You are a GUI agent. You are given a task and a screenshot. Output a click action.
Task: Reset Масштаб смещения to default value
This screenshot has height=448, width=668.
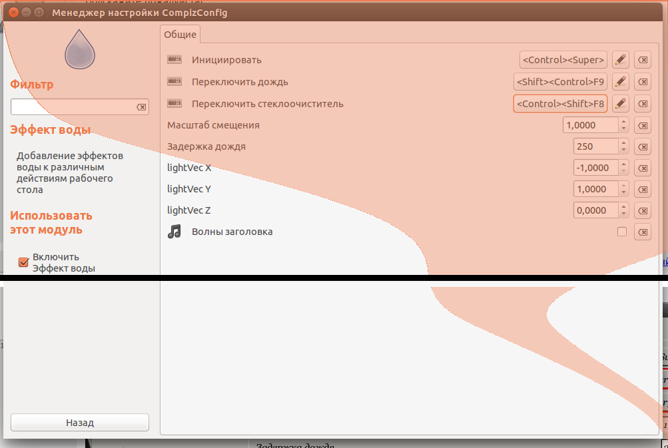(x=643, y=125)
